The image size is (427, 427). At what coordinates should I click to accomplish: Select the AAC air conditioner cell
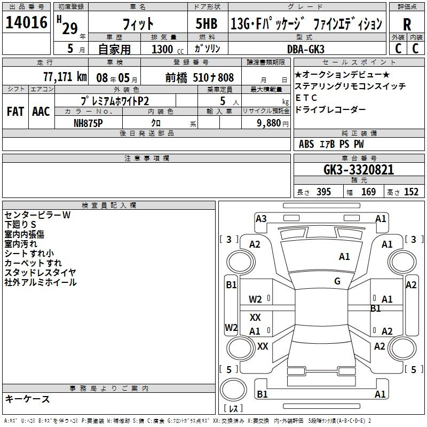pos(41,111)
